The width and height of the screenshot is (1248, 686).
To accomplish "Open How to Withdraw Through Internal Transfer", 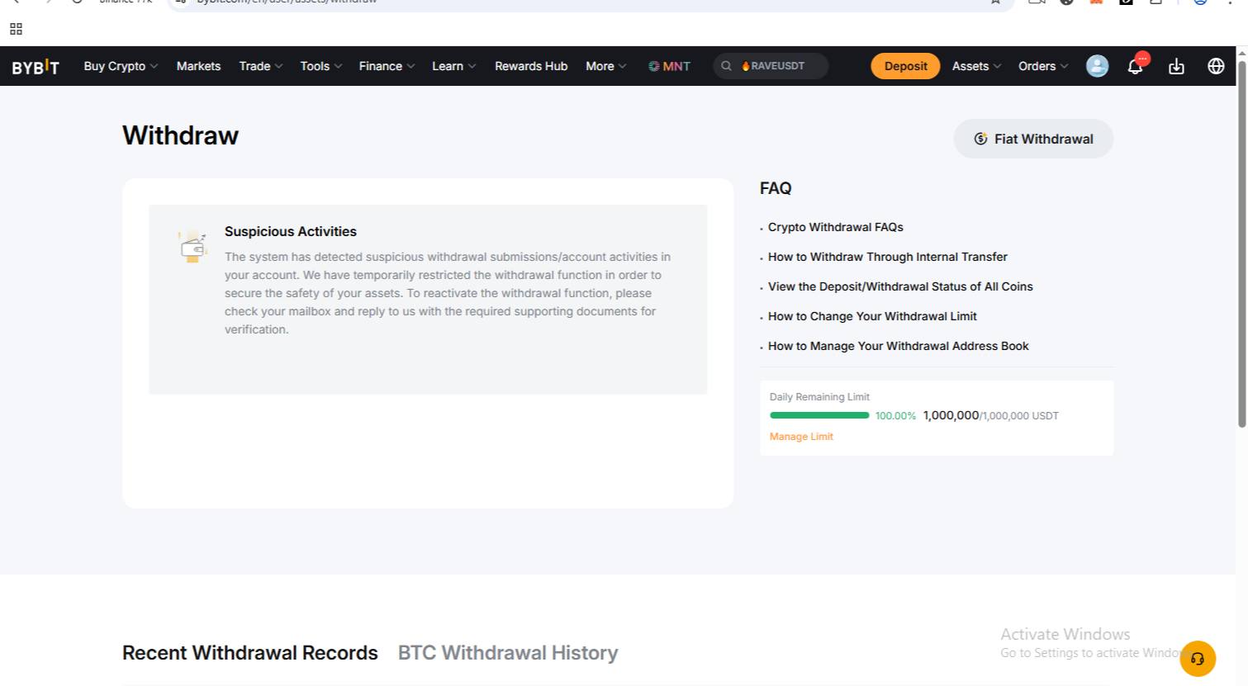I will 888,257.
